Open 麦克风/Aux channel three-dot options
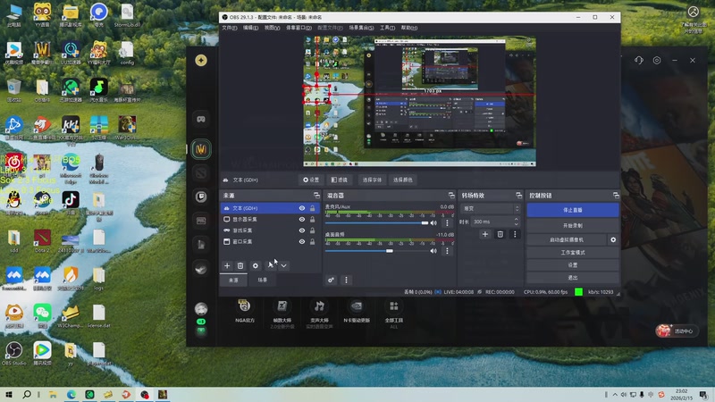Image resolution: width=715 pixels, height=402 pixels. point(447,222)
